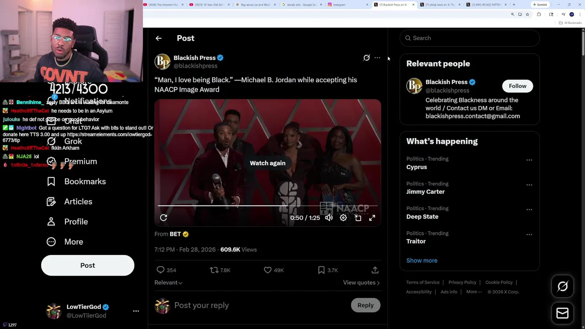Open the Jimmy Carter trending topic
This screenshot has height=329, width=585.
click(425, 192)
